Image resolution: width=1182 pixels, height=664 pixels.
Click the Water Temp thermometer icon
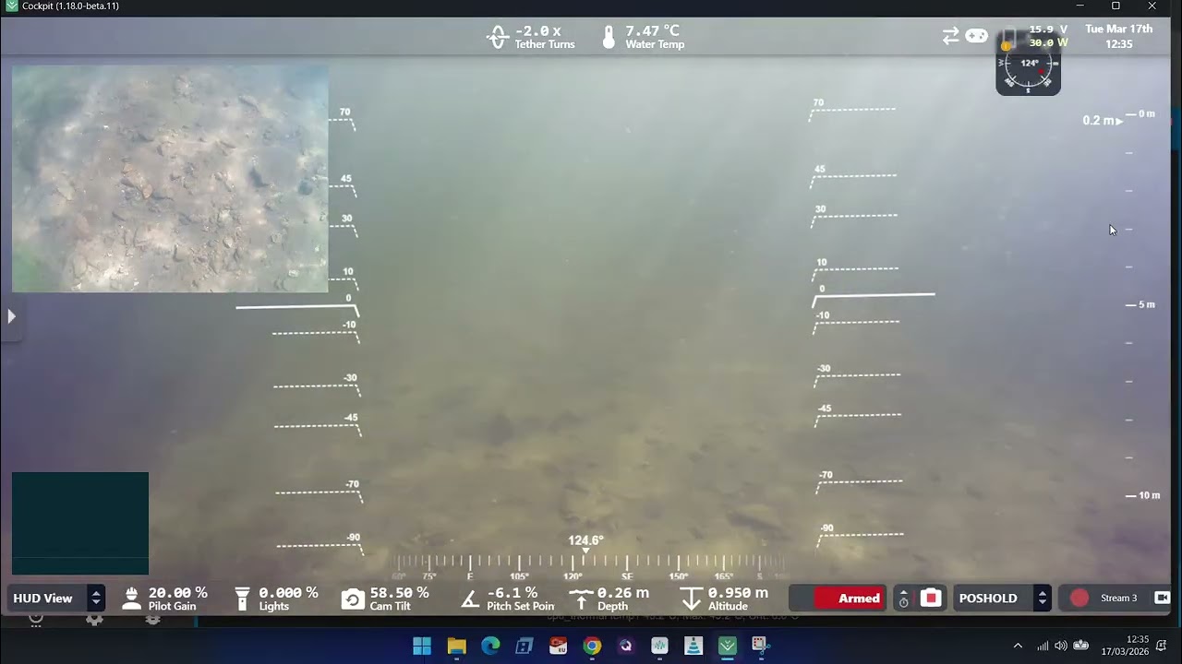(609, 37)
